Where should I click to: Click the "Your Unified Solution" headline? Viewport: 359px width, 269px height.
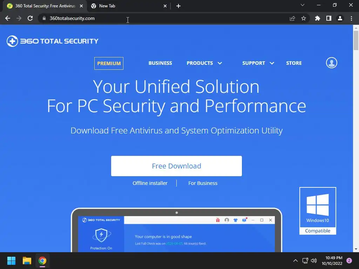pyautogui.click(x=176, y=87)
